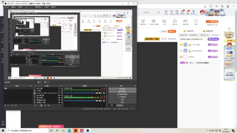
Task: Open source properties via the gear icon below the sources
Action: pyautogui.click(x=41, y=106)
